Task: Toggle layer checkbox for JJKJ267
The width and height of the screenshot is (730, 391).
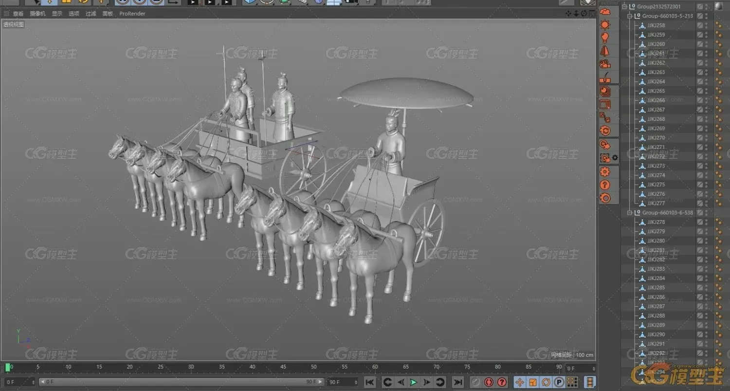Action: click(x=700, y=110)
